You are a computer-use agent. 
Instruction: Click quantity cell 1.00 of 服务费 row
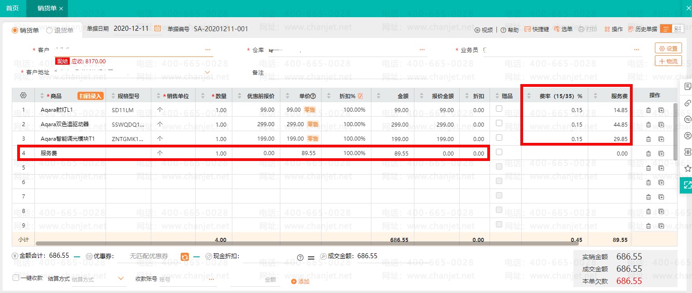click(x=214, y=153)
